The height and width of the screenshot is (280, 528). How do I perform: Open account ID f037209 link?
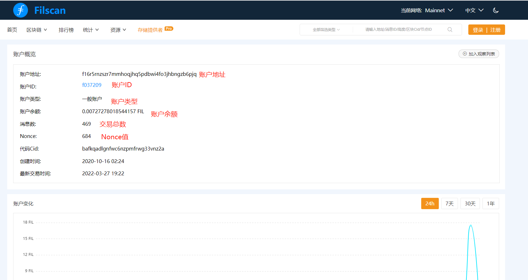pyautogui.click(x=92, y=85)
